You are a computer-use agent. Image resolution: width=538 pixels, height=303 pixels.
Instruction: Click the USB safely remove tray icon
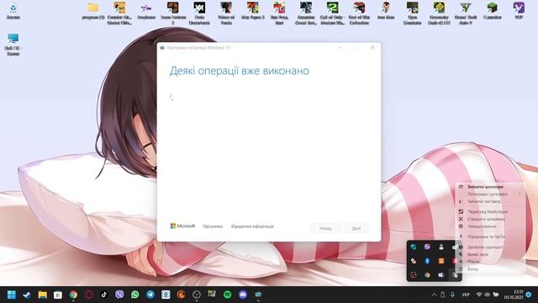[x=443, y=295]
